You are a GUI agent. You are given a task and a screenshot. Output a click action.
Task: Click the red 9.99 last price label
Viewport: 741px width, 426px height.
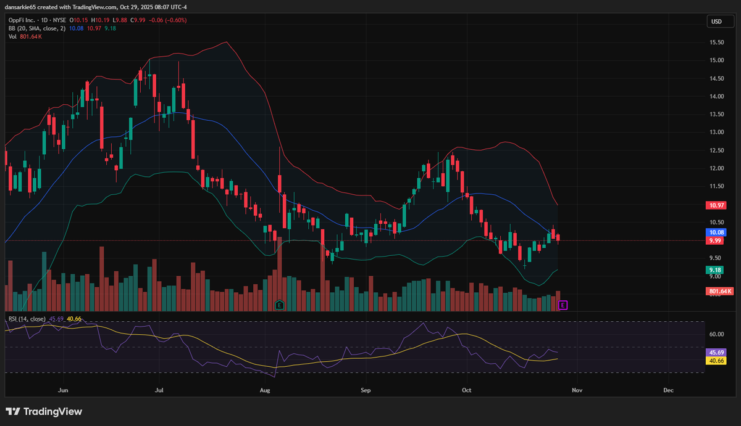coord(715,240)
